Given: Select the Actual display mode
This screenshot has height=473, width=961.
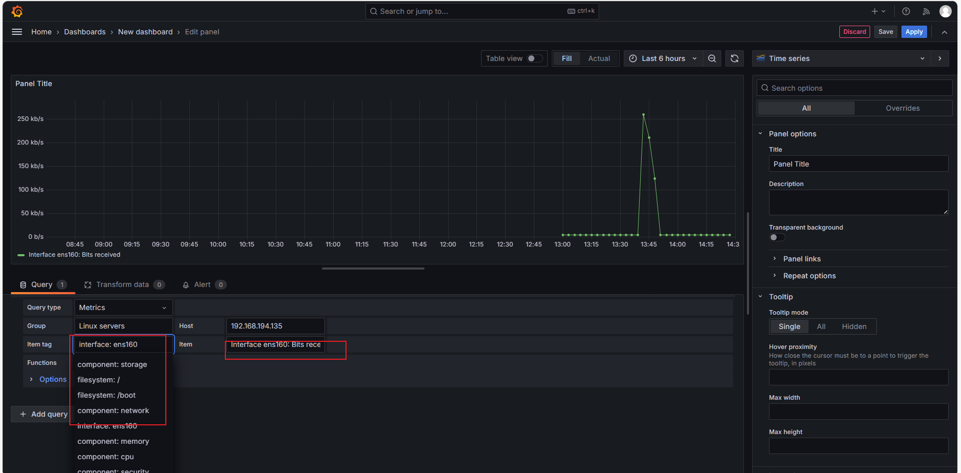Looking at the screenshot, I should (x=599, y=58).
